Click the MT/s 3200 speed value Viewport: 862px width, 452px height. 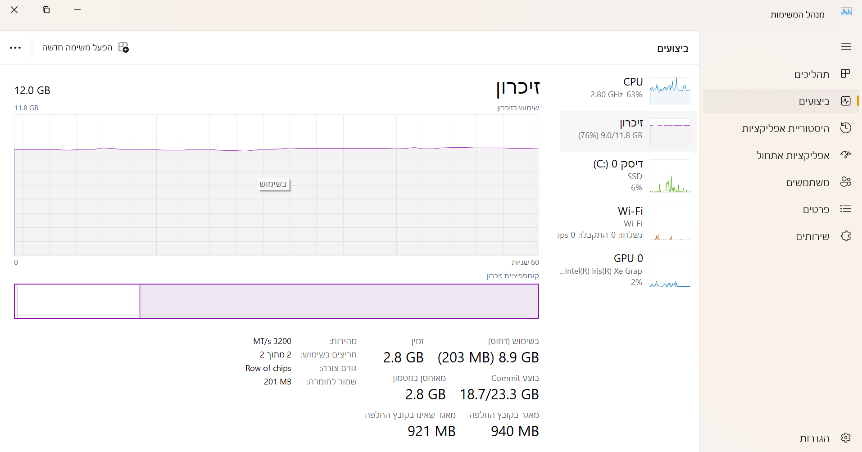[x=272, y=341]
